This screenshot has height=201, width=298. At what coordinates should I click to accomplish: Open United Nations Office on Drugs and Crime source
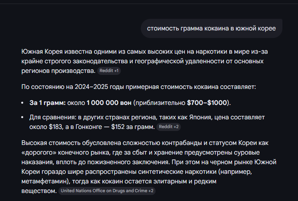106,191
